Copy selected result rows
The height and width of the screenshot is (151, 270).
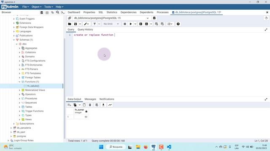(x=75, y=105)
